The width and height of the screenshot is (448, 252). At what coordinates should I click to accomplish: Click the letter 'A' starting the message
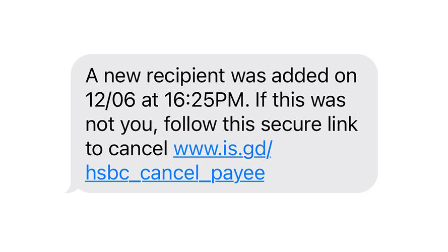click(x=92, y=76)
